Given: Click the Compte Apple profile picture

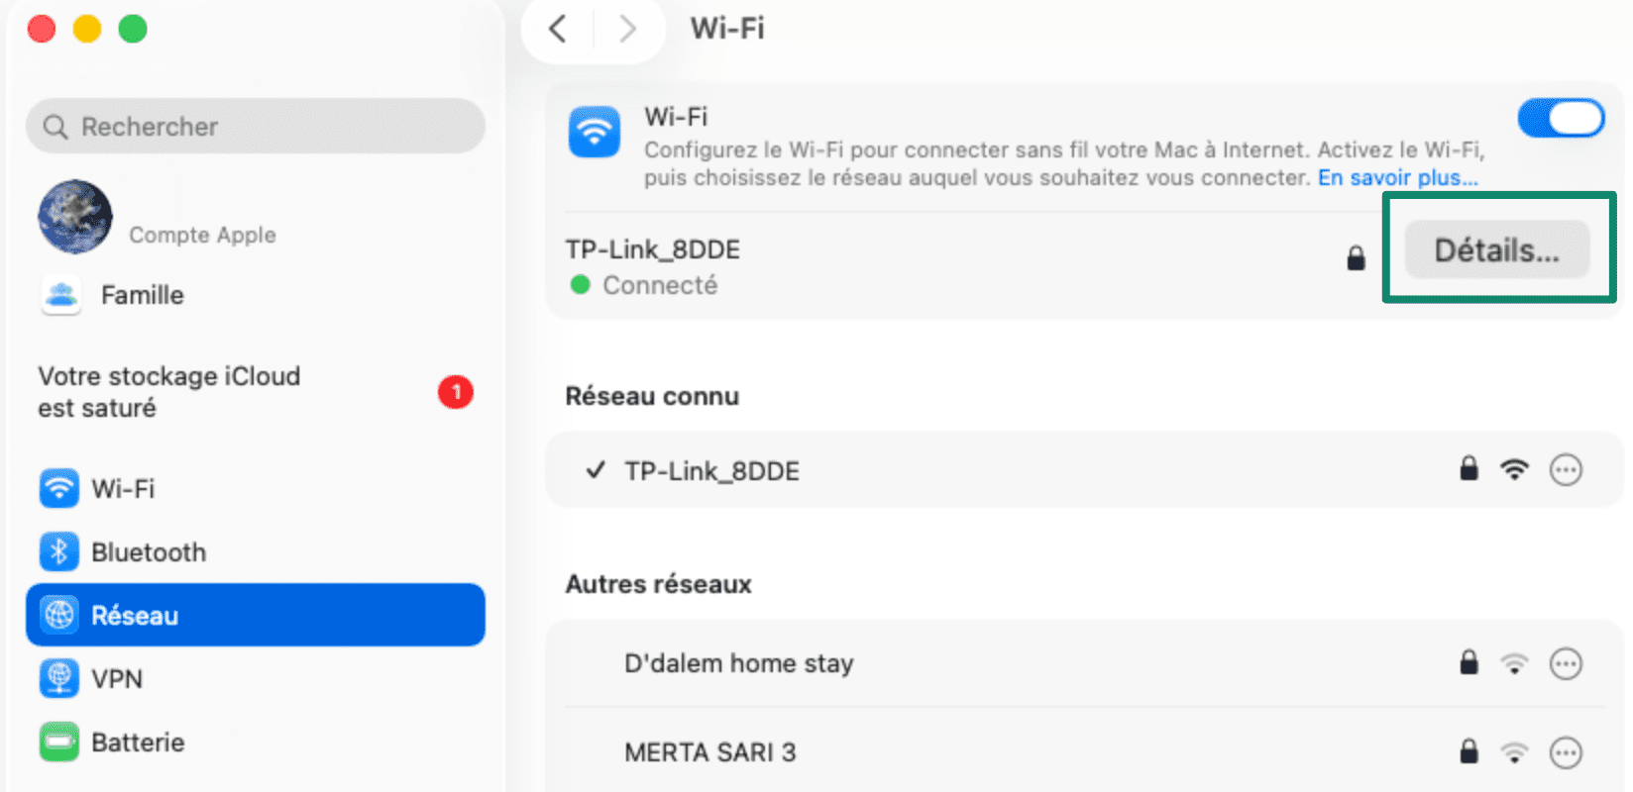Looking at the screenshot, I should (x=74, y=217).
